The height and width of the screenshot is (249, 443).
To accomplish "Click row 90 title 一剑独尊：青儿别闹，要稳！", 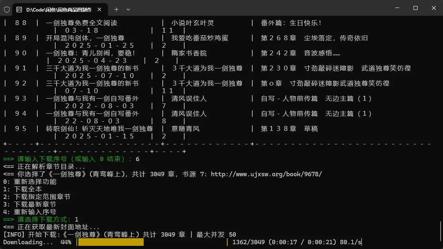I will click(91, 53).
